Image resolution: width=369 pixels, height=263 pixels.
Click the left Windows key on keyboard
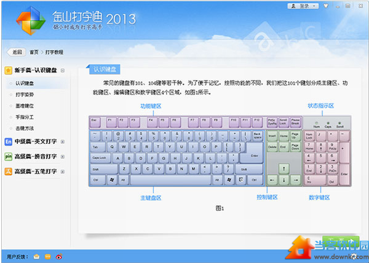coord(112,180)
